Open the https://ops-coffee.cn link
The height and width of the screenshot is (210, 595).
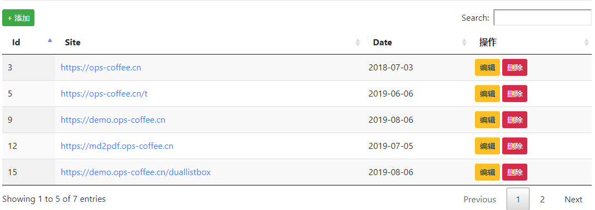point(101,68)
